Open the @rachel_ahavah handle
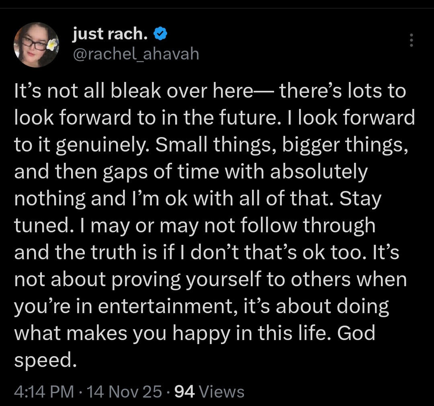The width and height of the screenshot is (434, 406). pos(135,53)
